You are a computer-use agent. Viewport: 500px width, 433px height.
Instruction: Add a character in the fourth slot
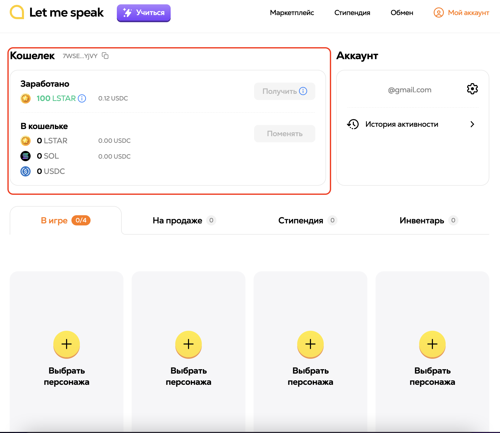point(432,344)
